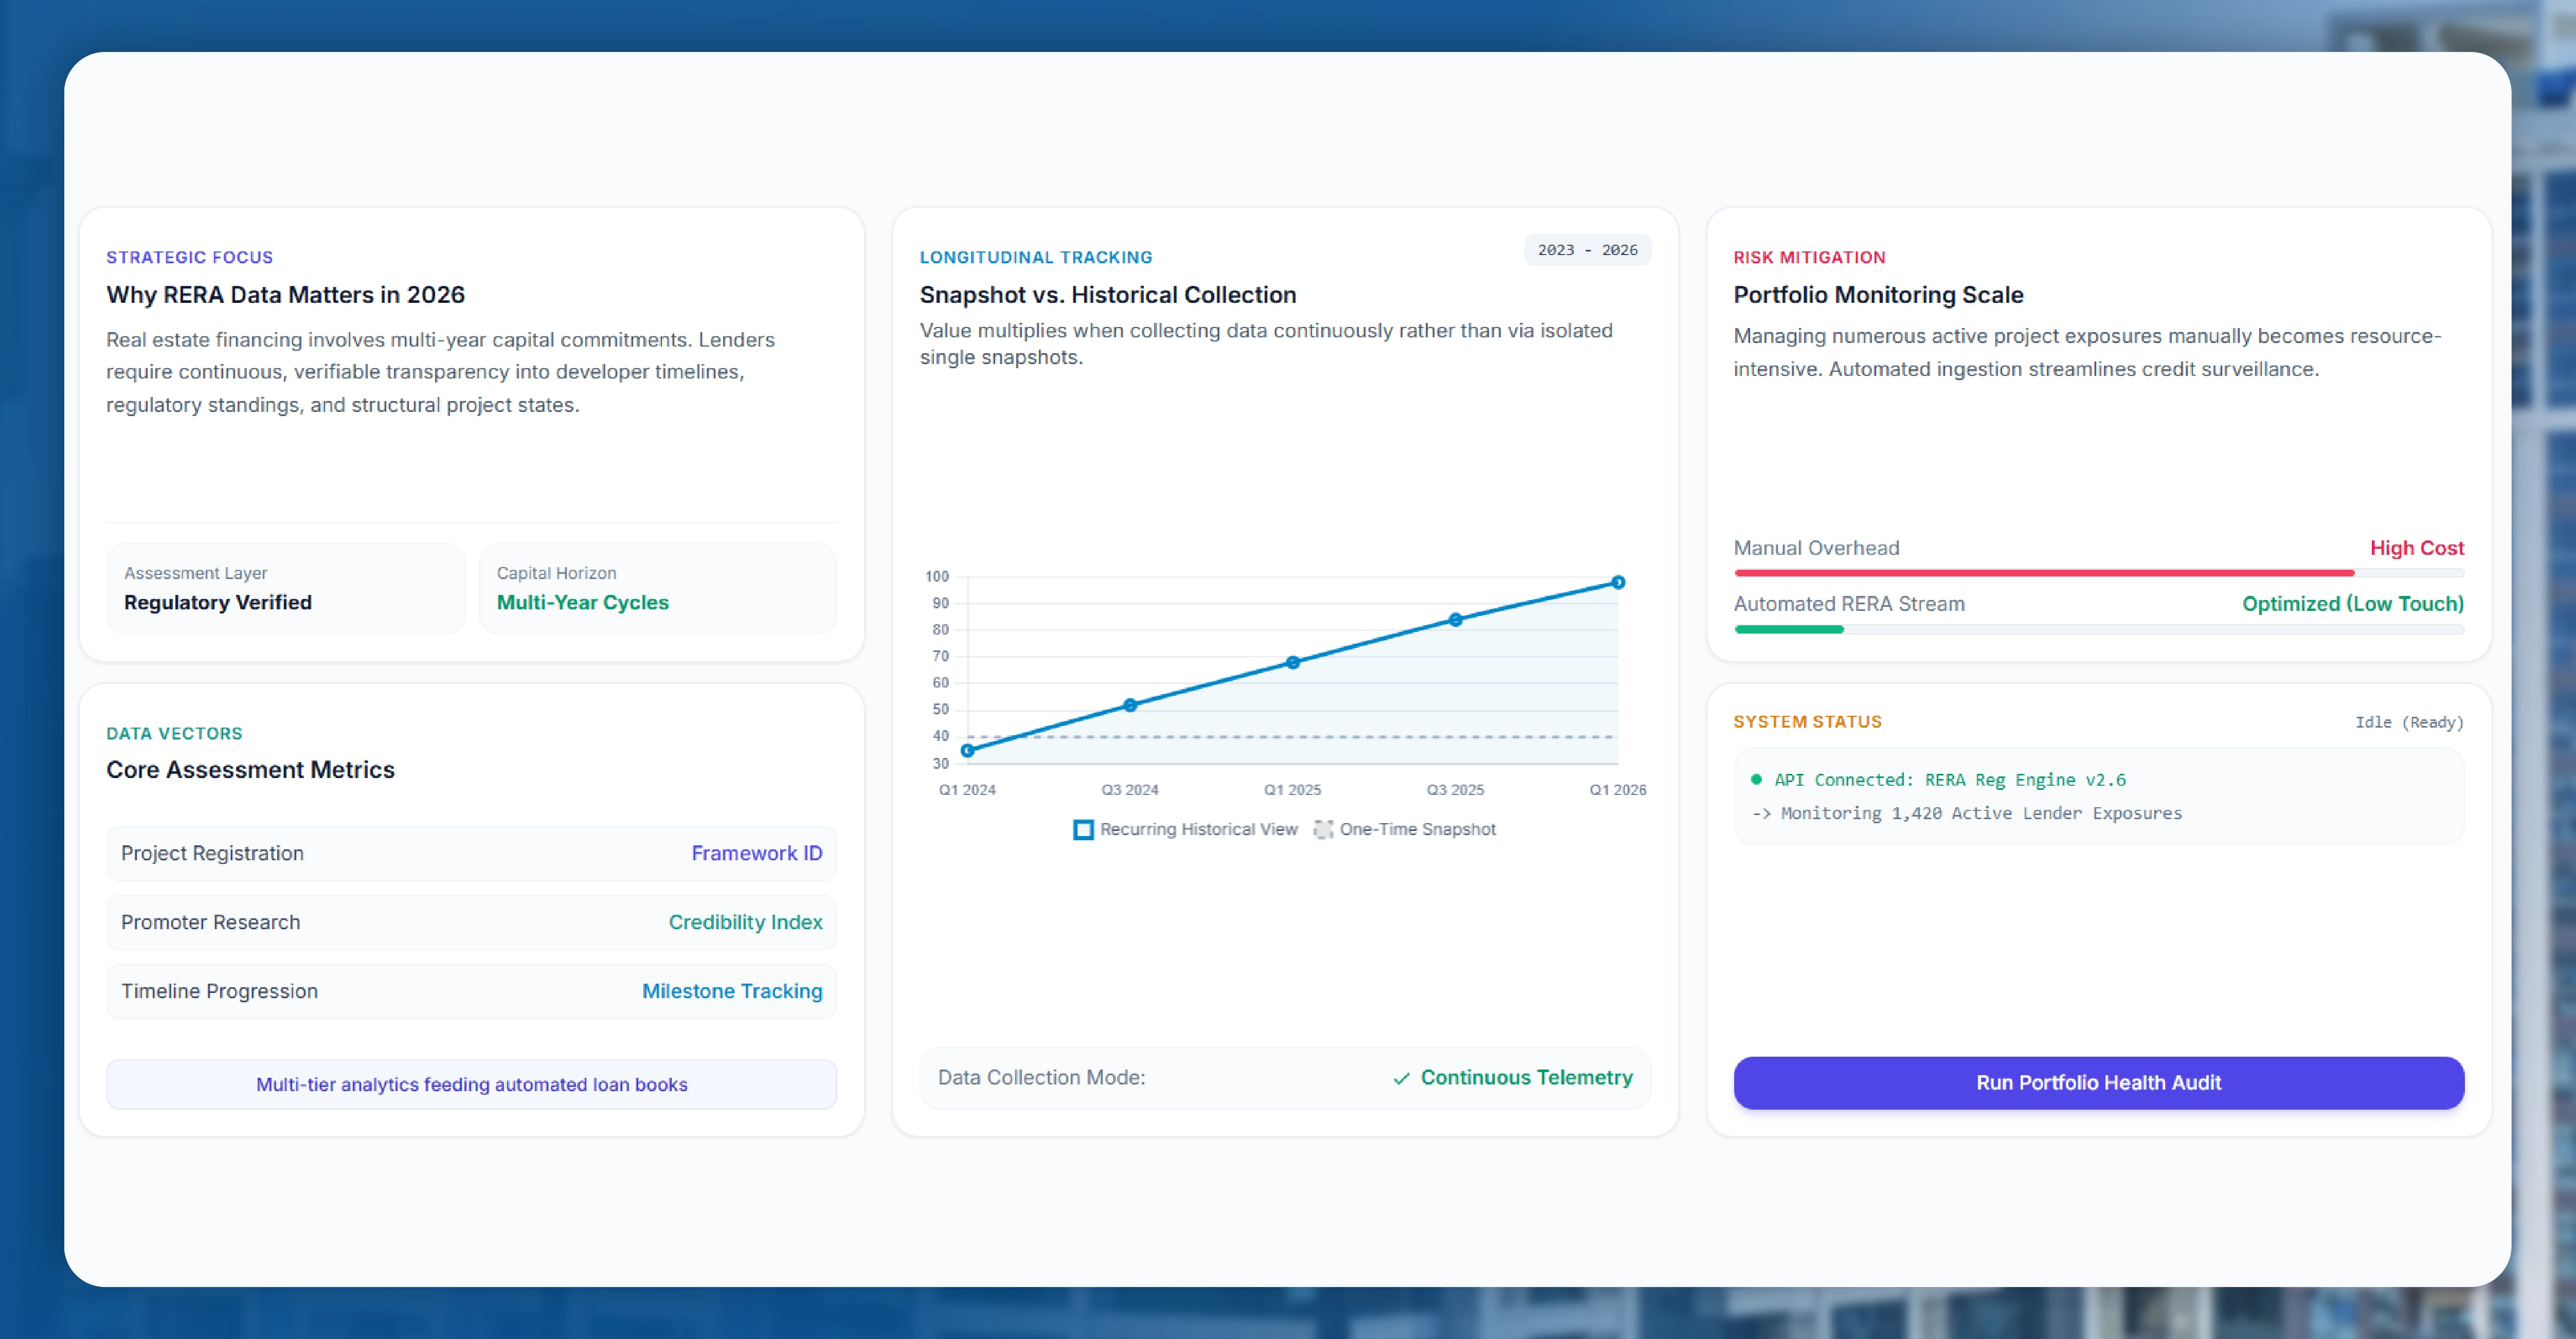
Task: Click the Optimized (Low Touch) label
Action: [x=2352, y=604]
